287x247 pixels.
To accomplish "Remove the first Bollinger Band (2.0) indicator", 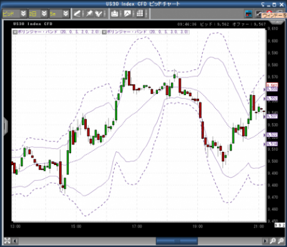I will tap(15, 32).
